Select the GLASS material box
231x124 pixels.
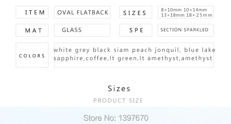pyautogui.click(x=82, y=30)
